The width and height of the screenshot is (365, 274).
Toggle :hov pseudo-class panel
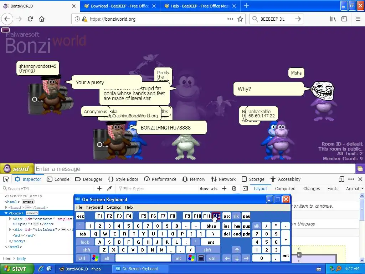(x=204, y=188)
